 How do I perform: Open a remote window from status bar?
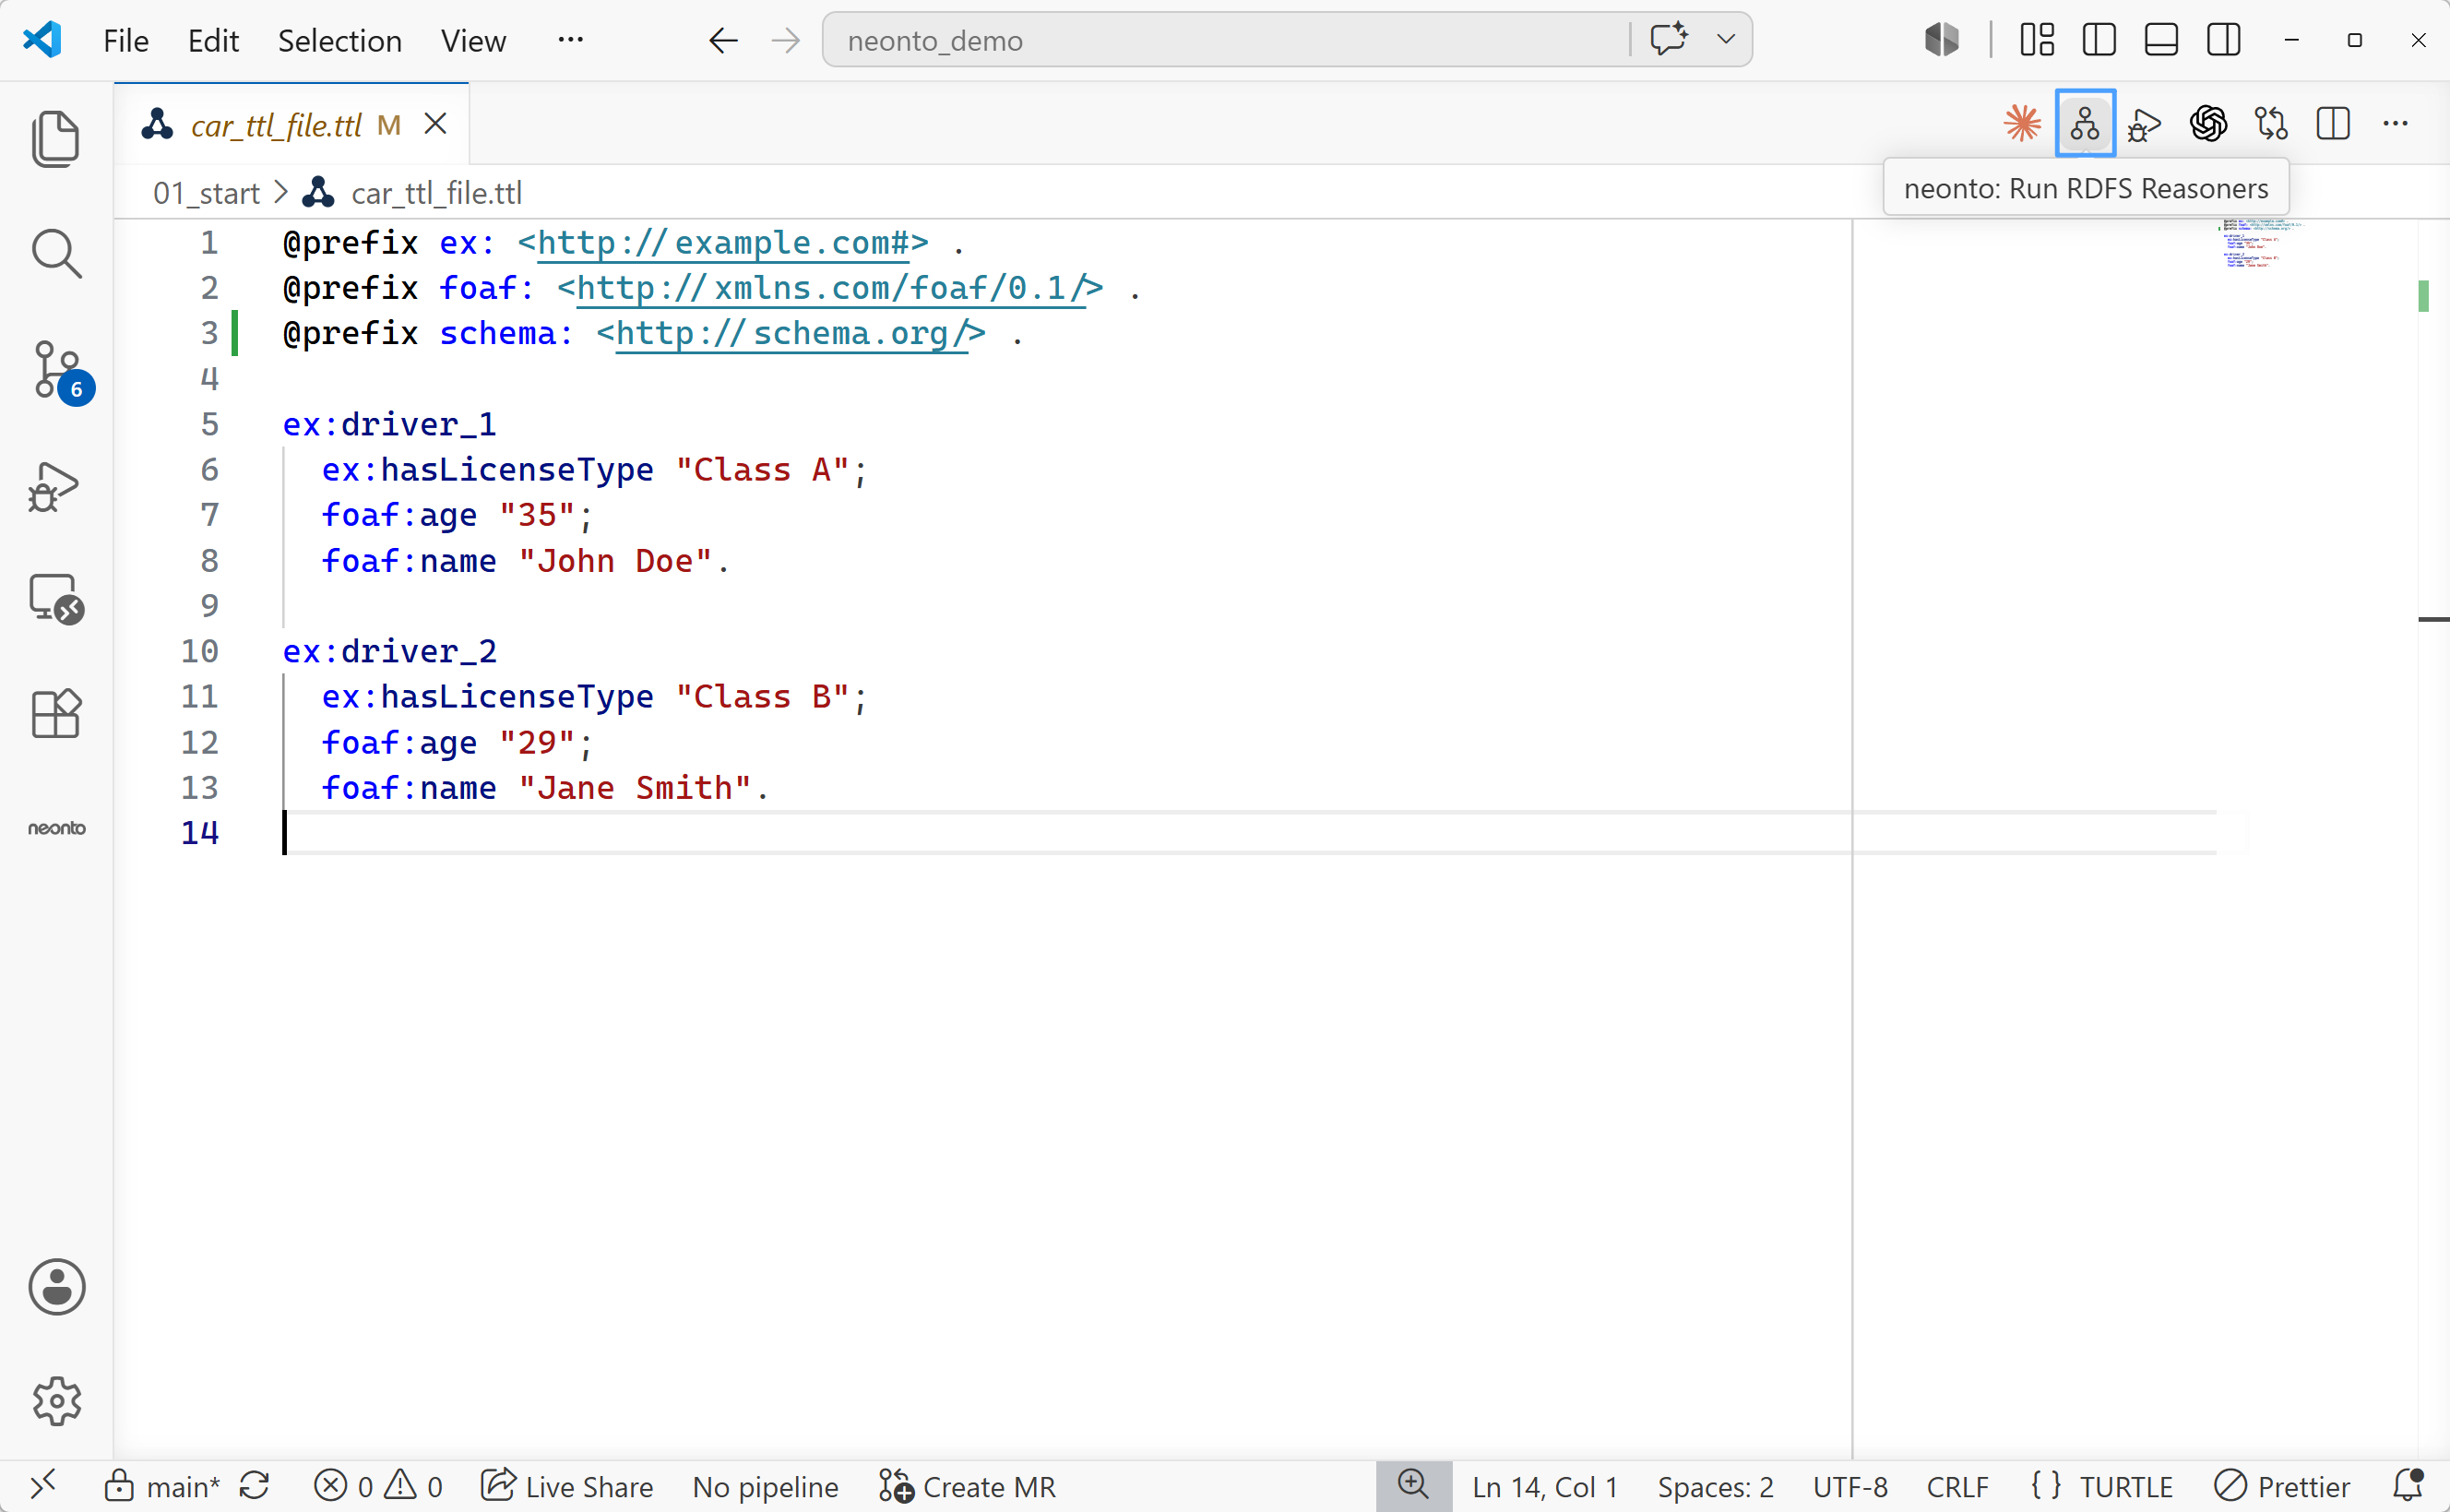click(x=43, y=1485)
